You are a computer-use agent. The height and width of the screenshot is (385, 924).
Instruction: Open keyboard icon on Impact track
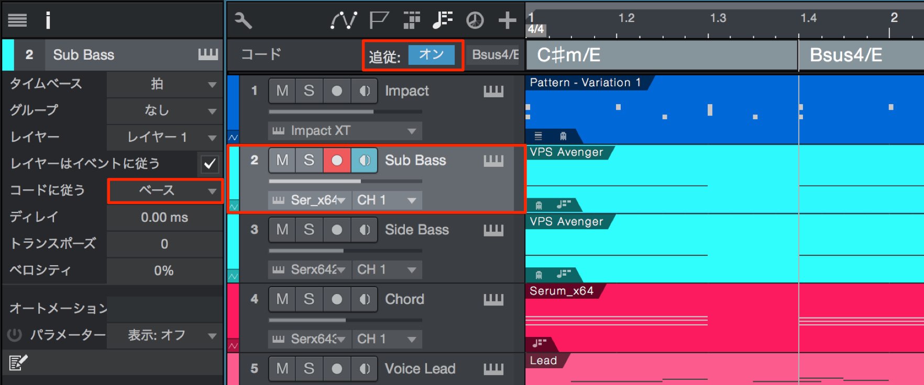pyautogui.click(x=493, y=92)
